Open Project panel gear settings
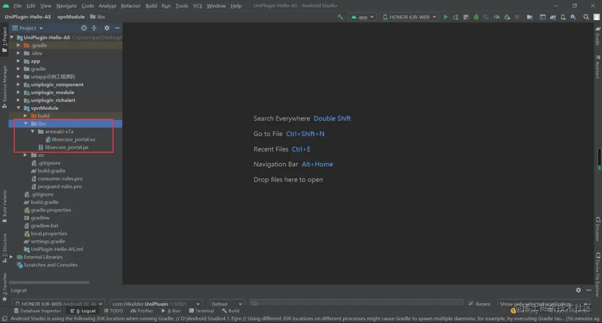This screenshot has height=323, width=602. pyautogui.click(x=107, y=28)
